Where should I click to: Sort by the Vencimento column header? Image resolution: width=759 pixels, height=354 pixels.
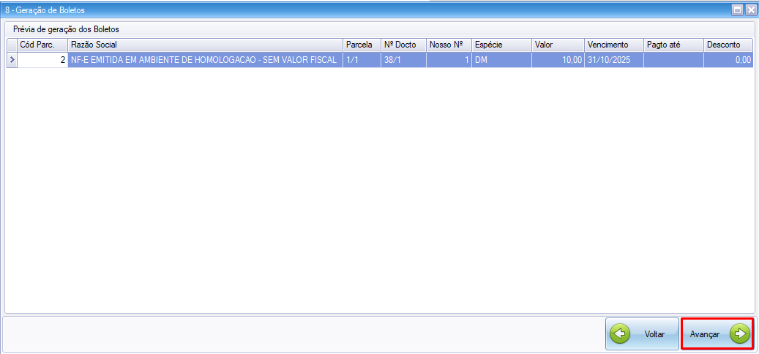click(x=613, y=45)
